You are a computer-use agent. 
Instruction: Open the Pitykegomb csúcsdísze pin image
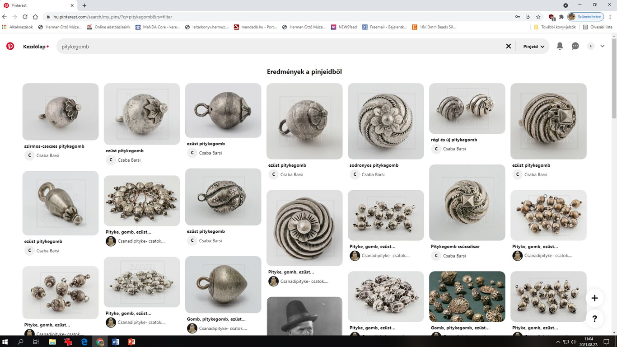coord(467,202)
